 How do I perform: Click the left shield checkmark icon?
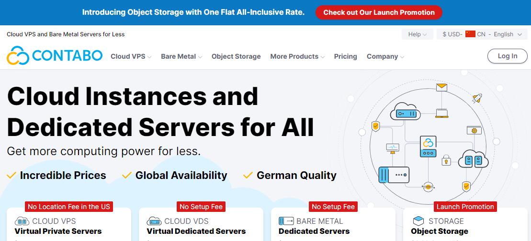[x=375, y=126]
